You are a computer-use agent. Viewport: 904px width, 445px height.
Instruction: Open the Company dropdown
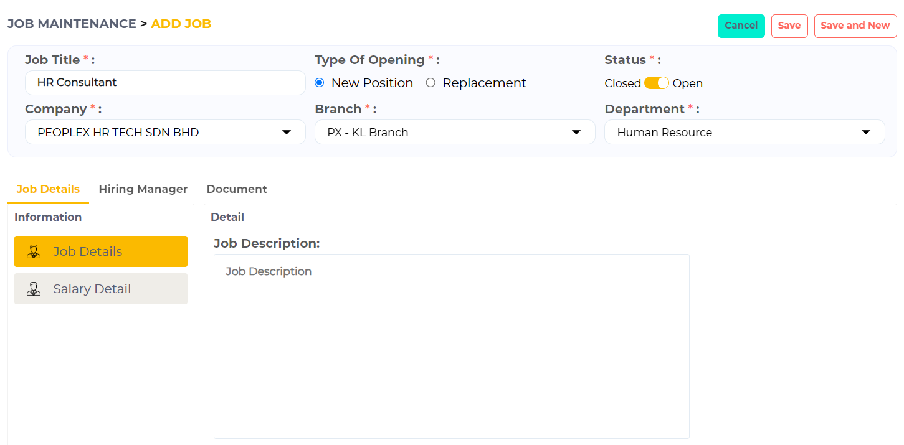point(165,132)
